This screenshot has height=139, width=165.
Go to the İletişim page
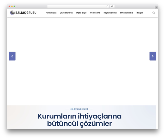tap(140, 13)
